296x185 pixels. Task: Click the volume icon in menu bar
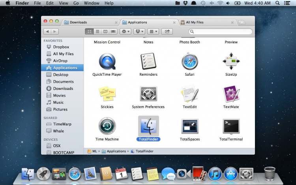[228, 3]
